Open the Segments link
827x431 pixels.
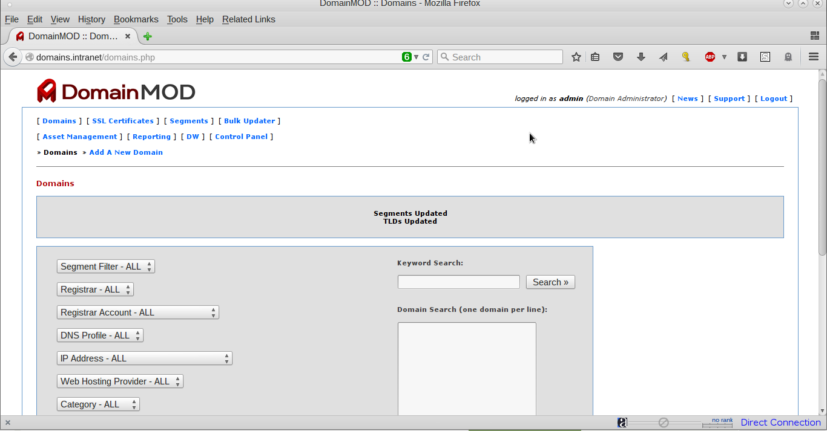coord(189,121)
